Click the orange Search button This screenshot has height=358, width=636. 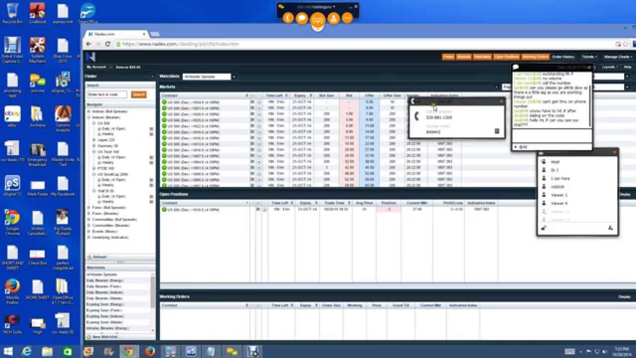(139, 94)
